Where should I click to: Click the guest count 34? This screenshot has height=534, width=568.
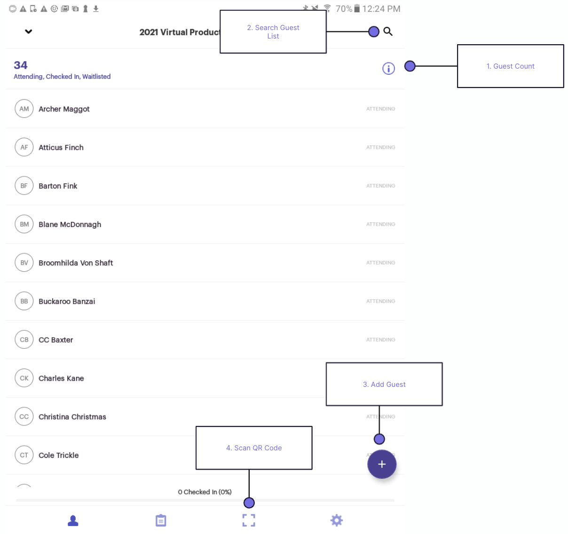click(21, 65)
